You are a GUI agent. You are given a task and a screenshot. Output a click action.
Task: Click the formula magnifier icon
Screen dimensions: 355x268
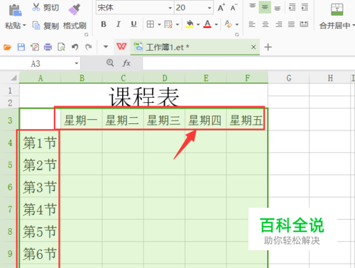110,63
